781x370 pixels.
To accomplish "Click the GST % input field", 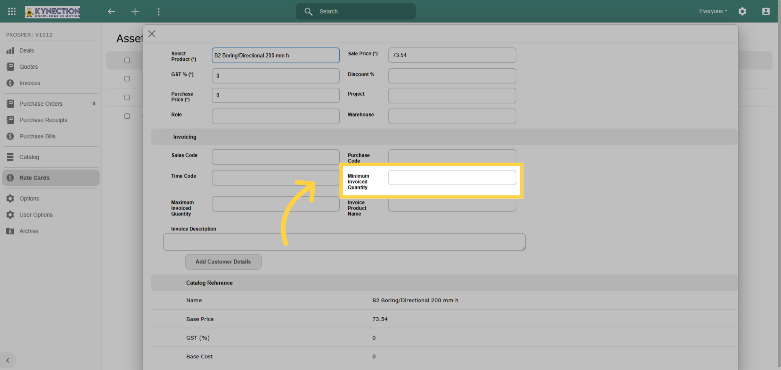I will 276,76.
